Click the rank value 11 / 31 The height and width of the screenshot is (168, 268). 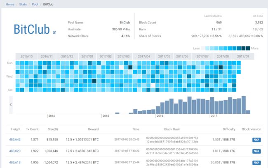216,29
